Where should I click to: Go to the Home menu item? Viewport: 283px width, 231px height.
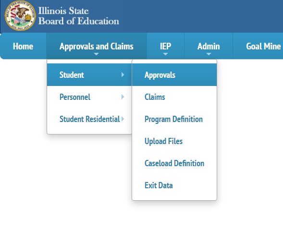23,46
